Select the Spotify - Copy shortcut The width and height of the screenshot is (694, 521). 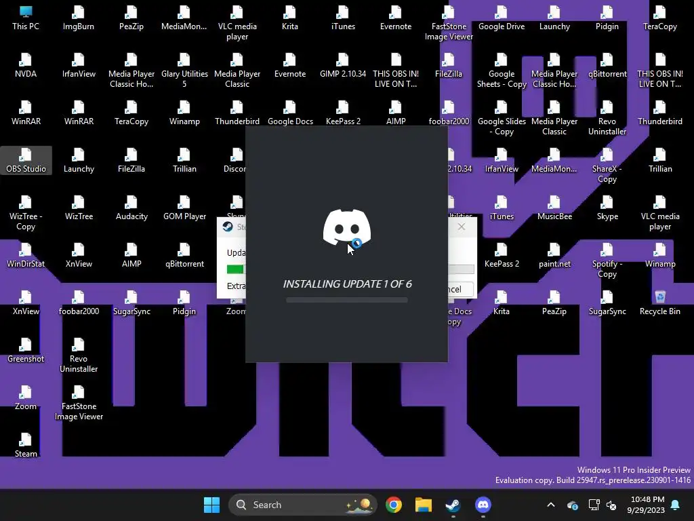607,260
